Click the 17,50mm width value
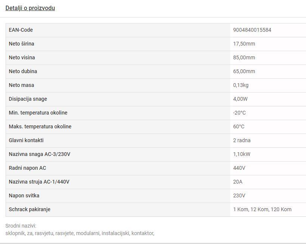 (244, 44)
